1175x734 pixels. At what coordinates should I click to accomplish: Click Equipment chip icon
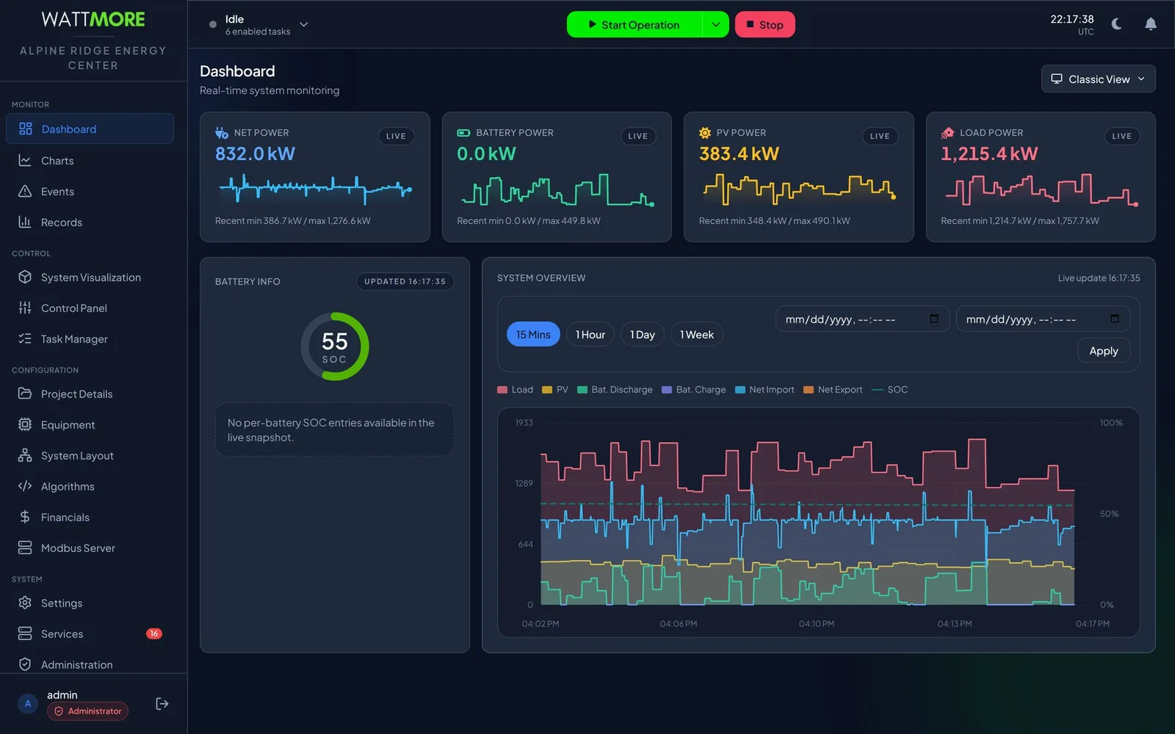pyautogui.click(x=25, y=424)
